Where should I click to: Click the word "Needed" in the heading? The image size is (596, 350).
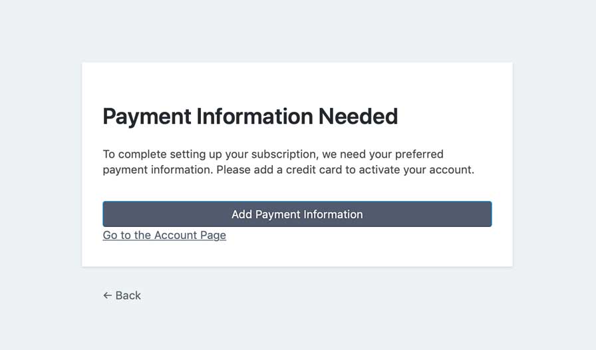358,116
